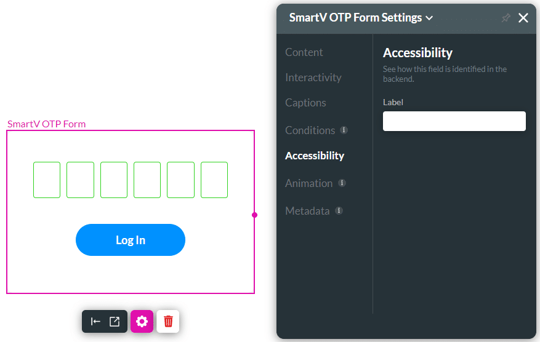Open the Interactivity section
Viewport: 540px width, 342px height.
(313, 78)
